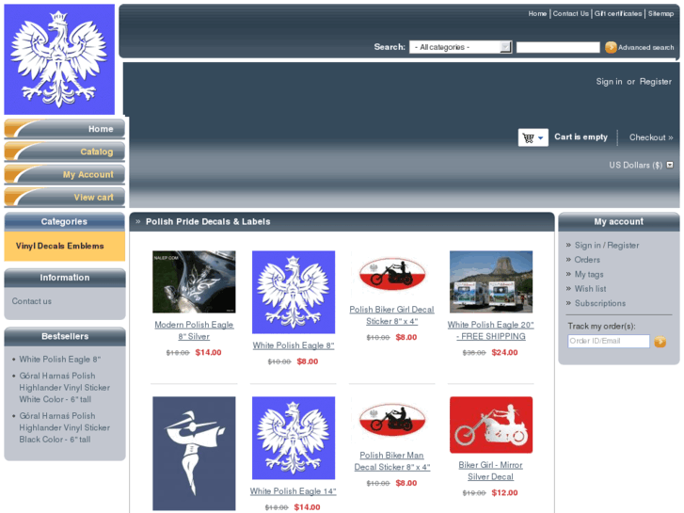The width and height of the screenshot is (684, 513).
Task: Open bestseller Góral Harnaś sticker Black Color
Action: coord(65,427)
